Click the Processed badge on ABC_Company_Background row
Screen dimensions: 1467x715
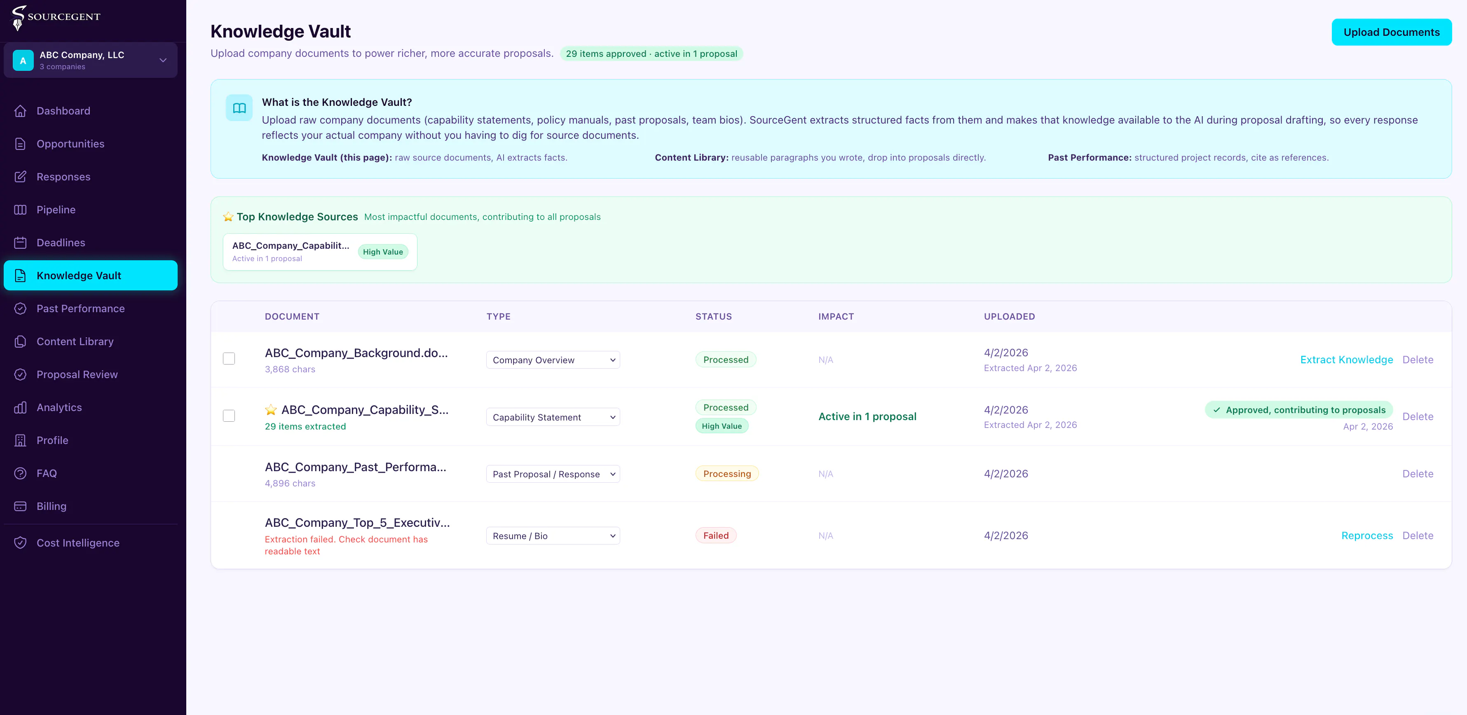click(726, 360)
